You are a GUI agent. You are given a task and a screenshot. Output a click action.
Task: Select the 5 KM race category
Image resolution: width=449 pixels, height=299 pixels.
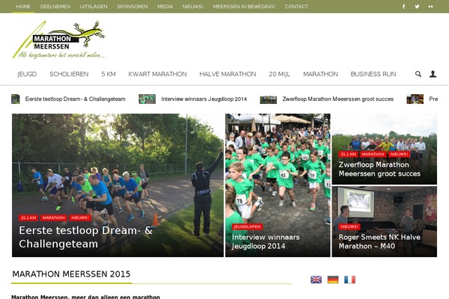click(x=109, y=74)
